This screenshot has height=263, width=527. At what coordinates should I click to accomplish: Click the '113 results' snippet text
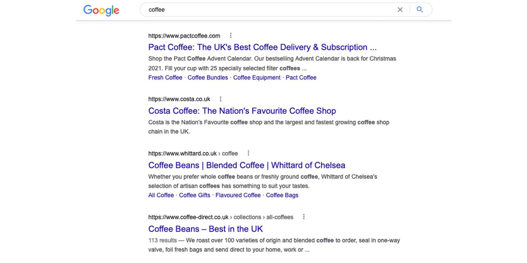click(163, 240)
